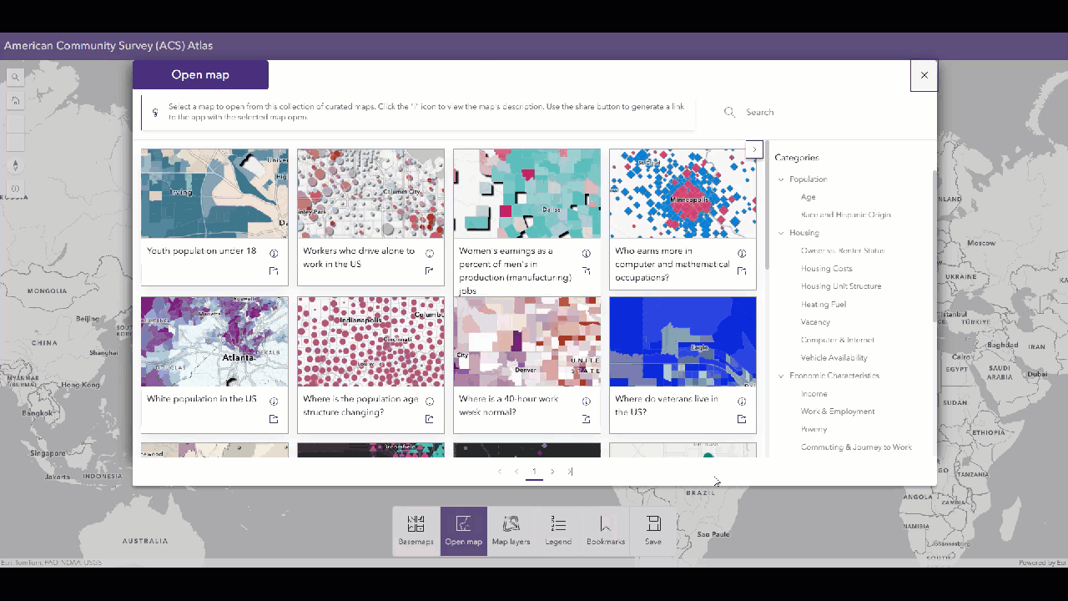
Task: Select the Map layers tool
Action: [x=510, y=531]
